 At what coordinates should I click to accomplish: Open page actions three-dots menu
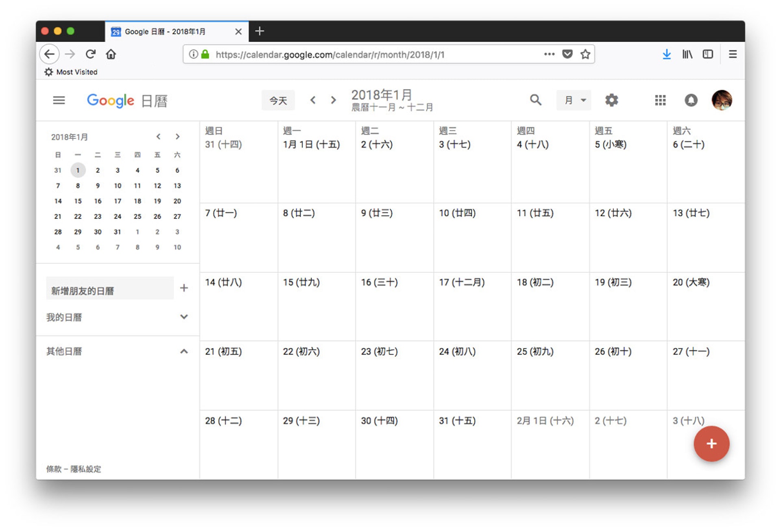(549, 54)
